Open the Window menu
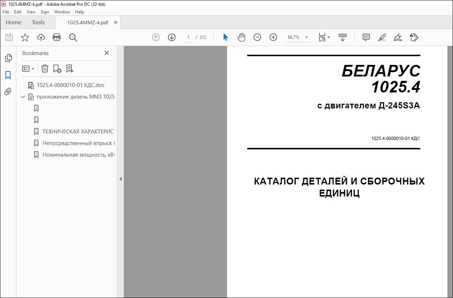 [x=62, y=12]
